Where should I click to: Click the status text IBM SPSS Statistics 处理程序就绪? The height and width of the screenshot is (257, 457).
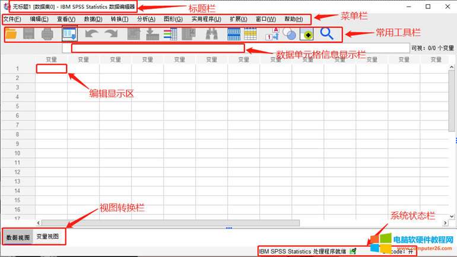(x=302, y=252)
